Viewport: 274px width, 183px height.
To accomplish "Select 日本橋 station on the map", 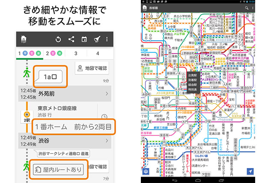I will click(225, 91).
